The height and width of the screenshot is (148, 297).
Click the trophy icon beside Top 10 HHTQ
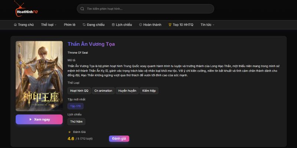170,25
